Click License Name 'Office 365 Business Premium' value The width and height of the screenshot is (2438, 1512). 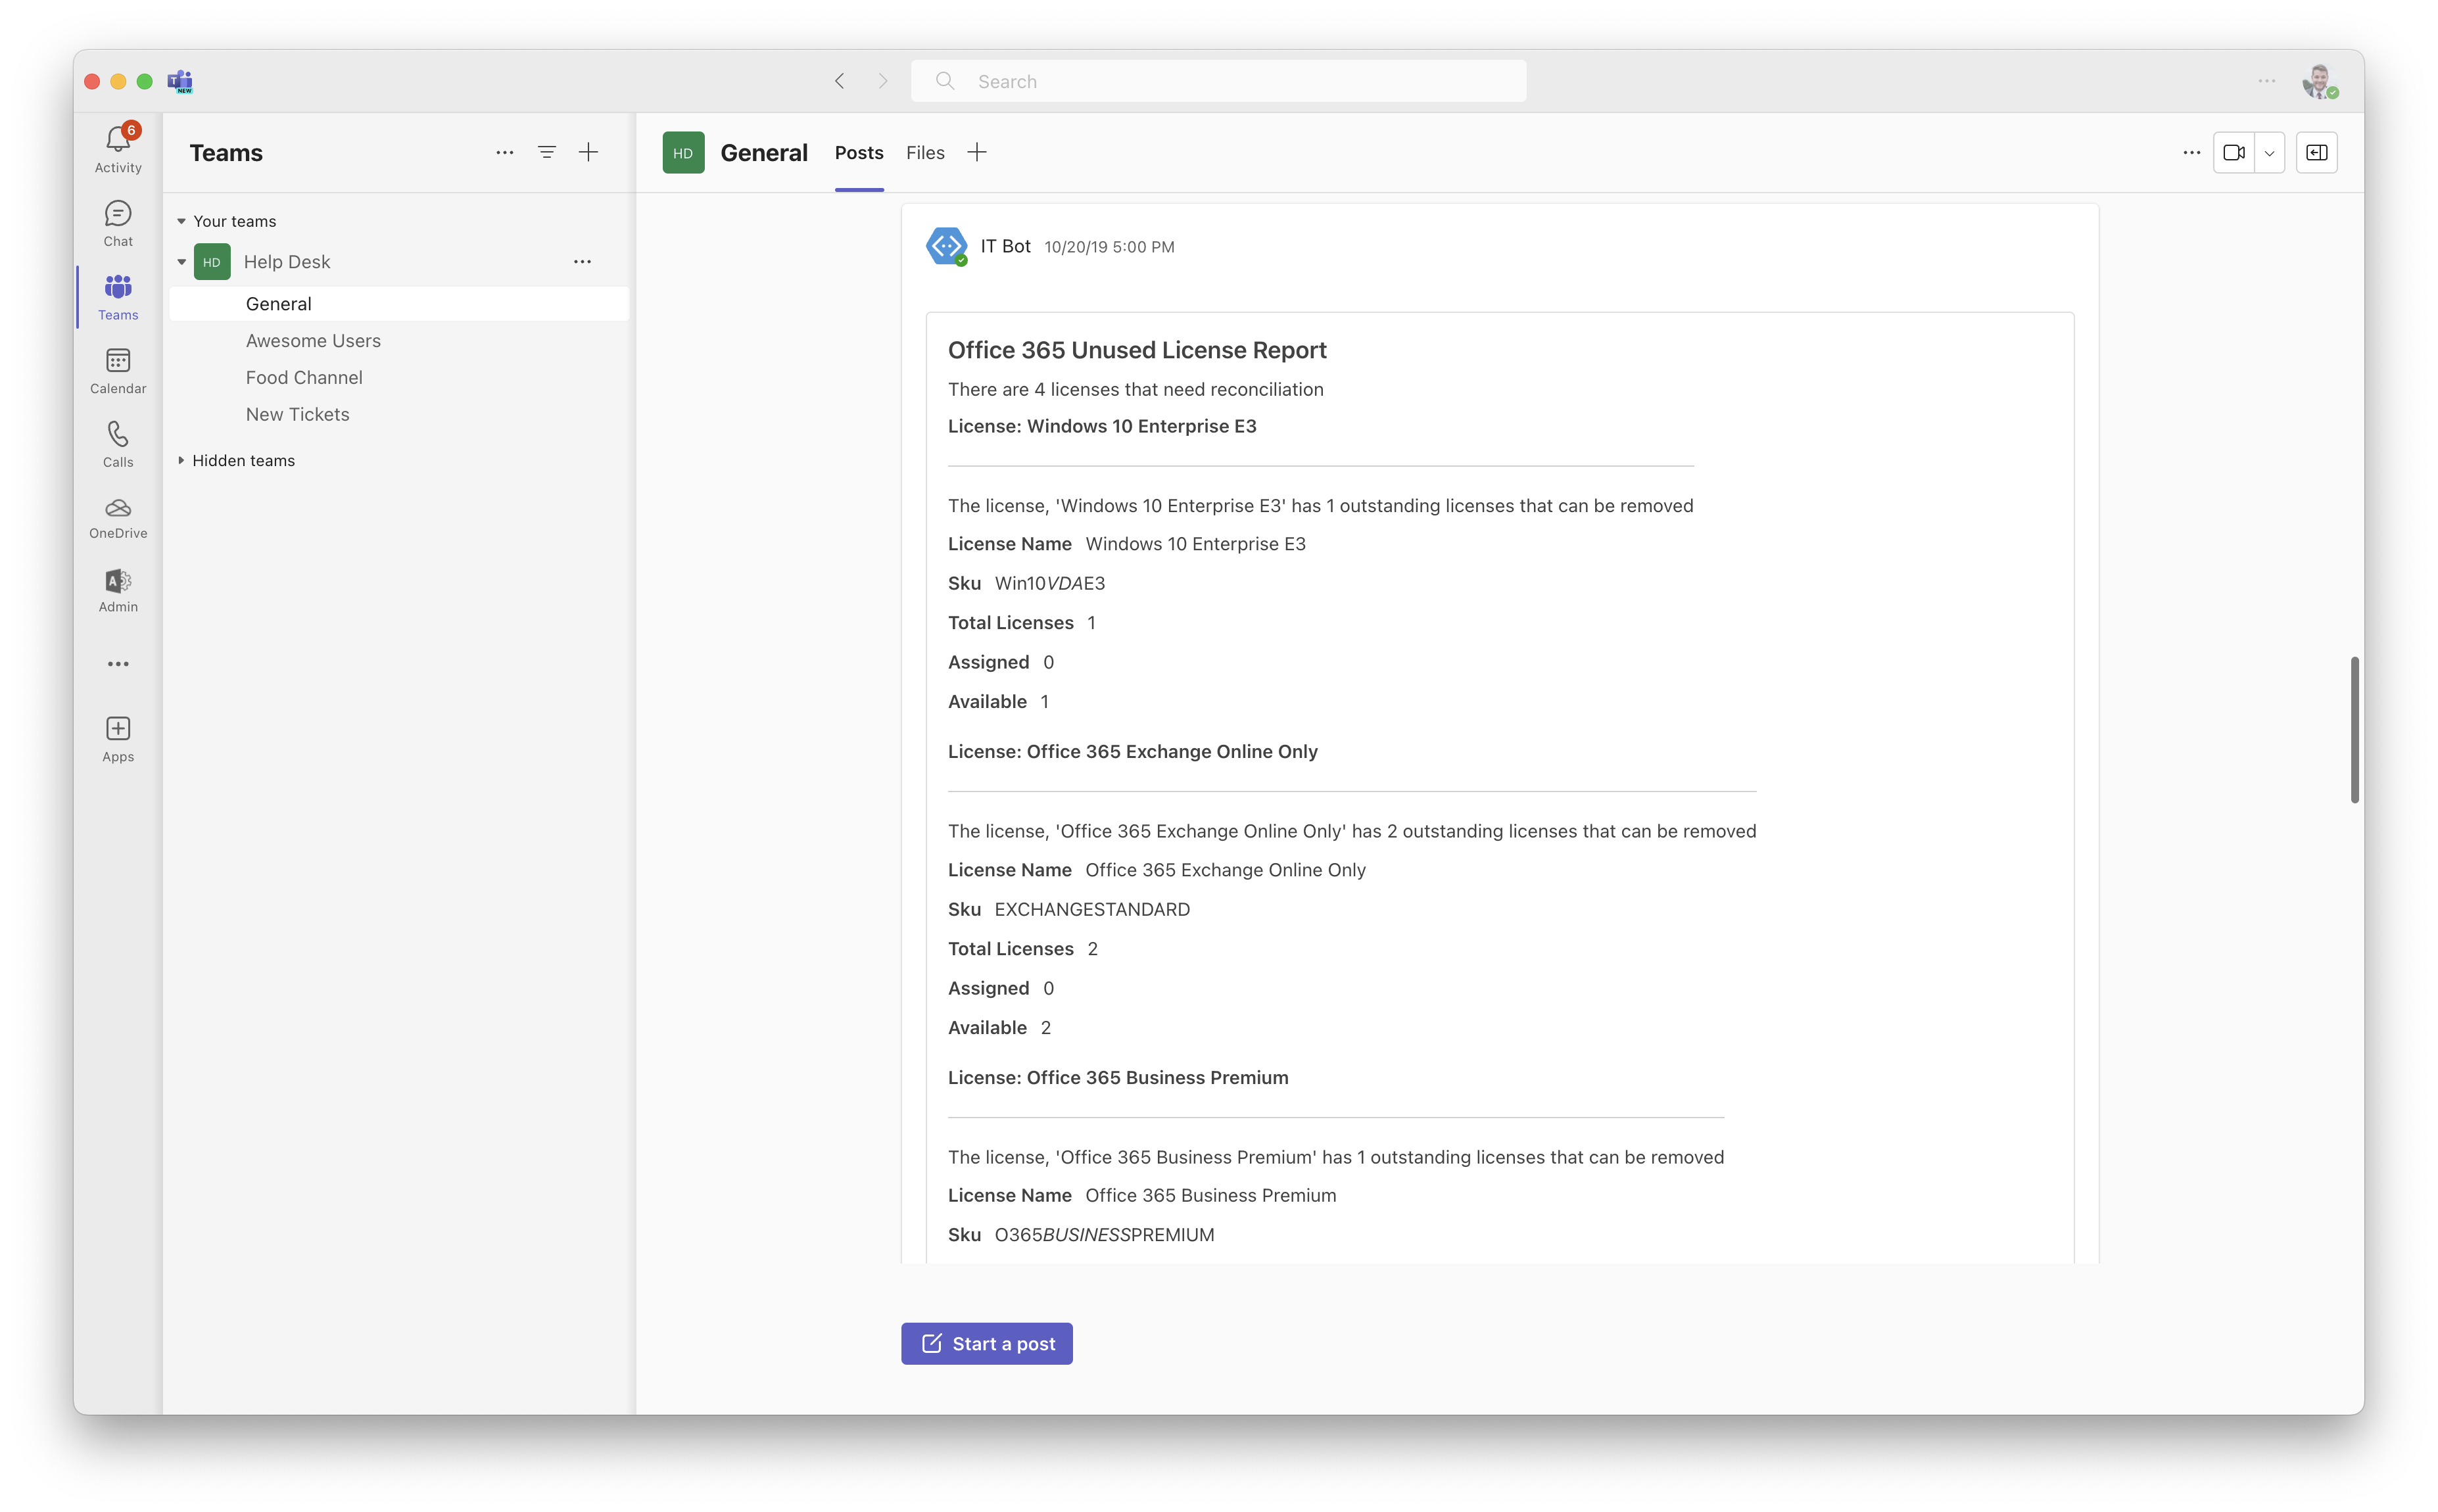click(1211, 1196)
